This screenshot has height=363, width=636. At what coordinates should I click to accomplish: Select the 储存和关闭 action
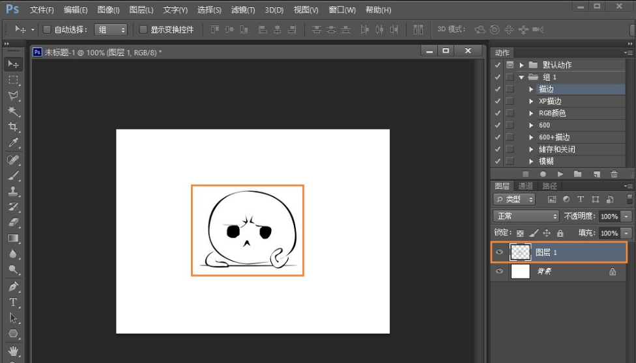point(556,150)
